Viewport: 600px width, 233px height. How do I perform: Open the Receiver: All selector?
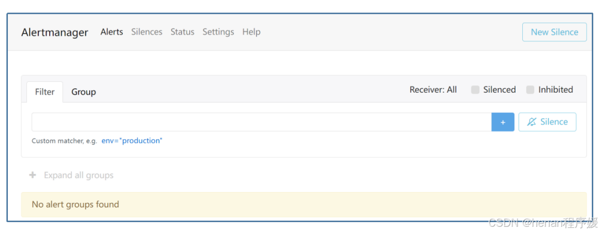(433, 90)
